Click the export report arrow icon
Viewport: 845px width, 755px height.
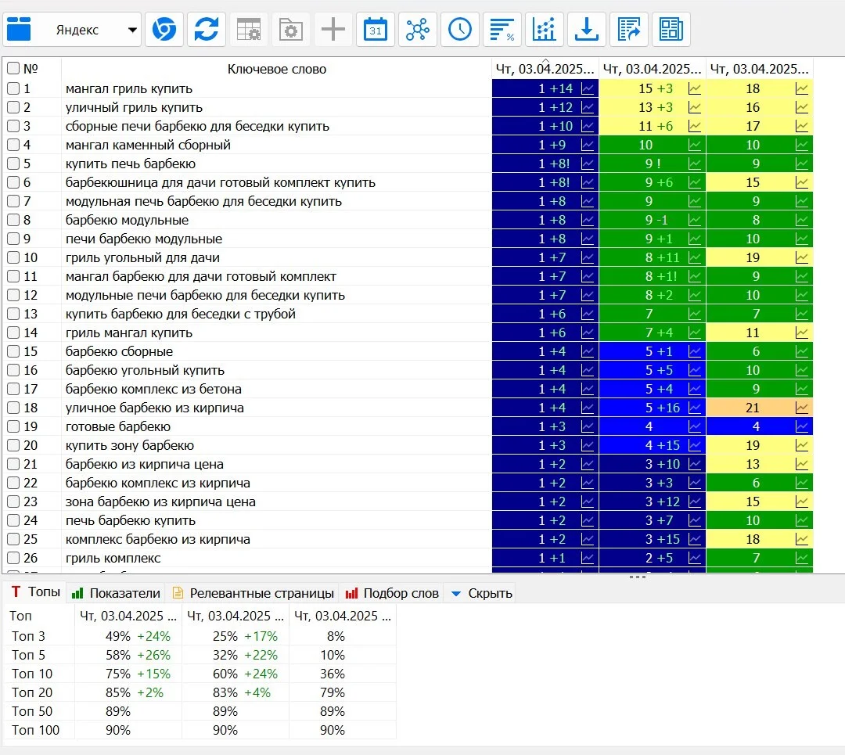pyautogui.click(x=629, y=29)
